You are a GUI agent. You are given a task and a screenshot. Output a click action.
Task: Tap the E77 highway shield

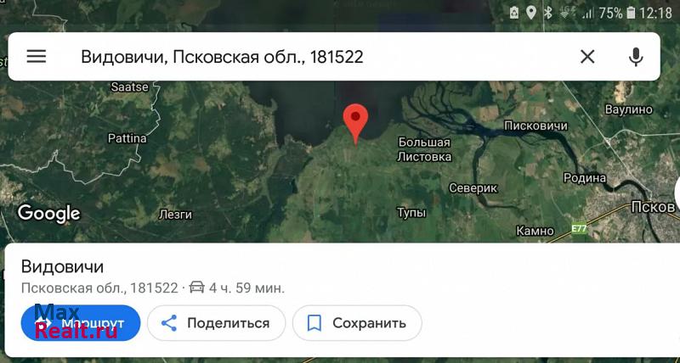pyautogui.click(x=579, y=228)
